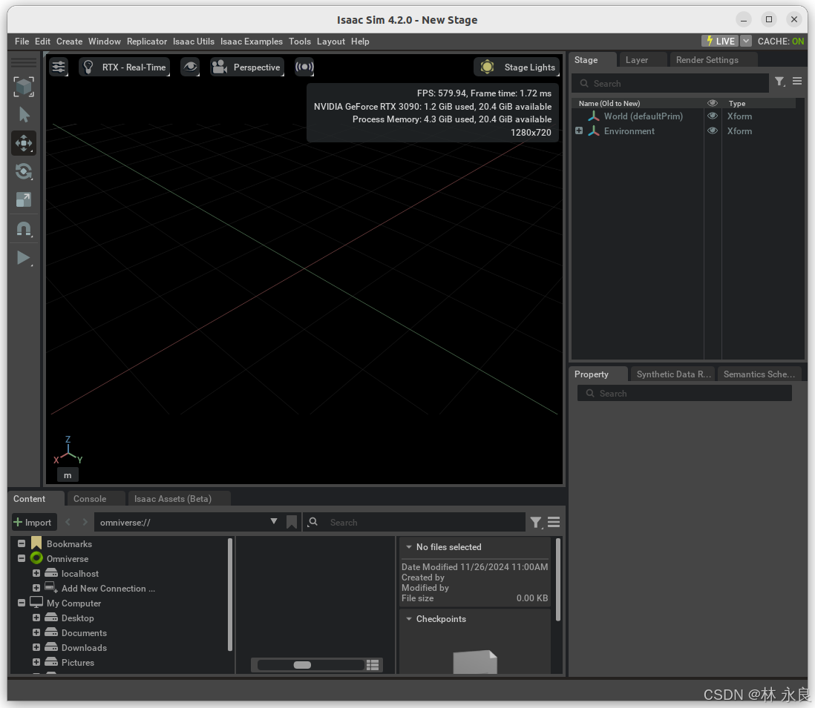Click the viewport streaming broadcast icon
Image resolution: width=815 pixels, height=708 pixels.
[304, 67]
